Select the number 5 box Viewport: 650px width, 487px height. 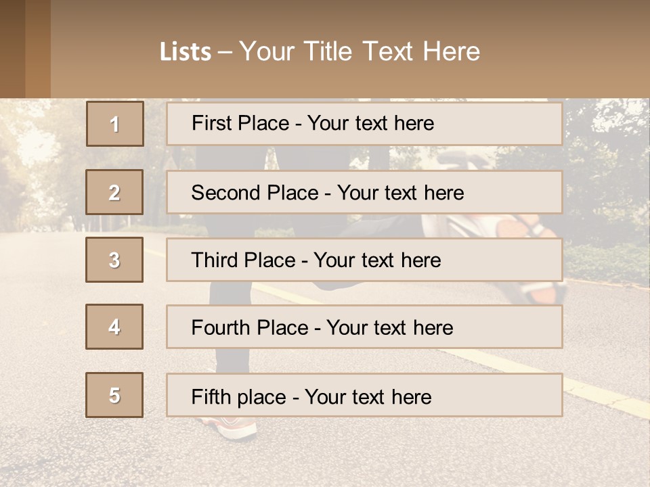point(114,395)
